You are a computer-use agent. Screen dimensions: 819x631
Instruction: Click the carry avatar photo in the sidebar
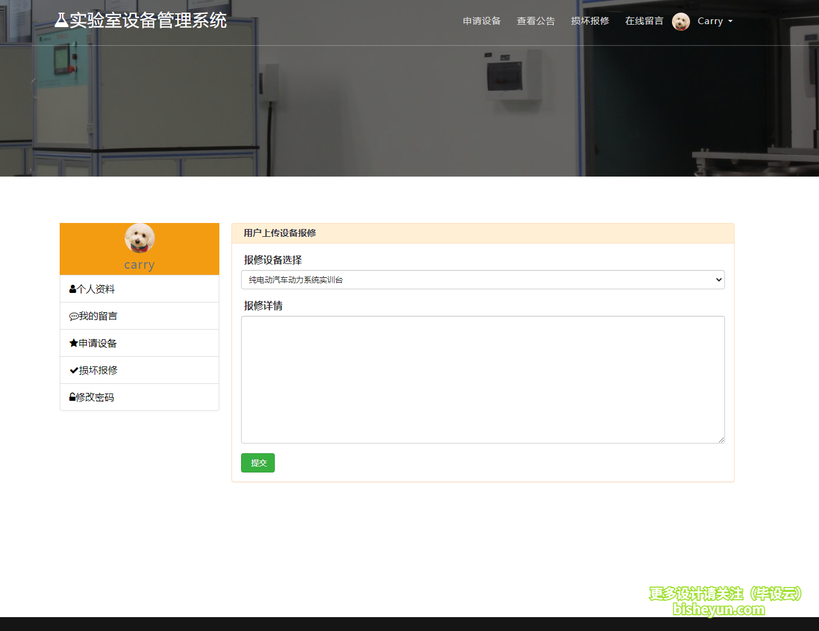139,238
